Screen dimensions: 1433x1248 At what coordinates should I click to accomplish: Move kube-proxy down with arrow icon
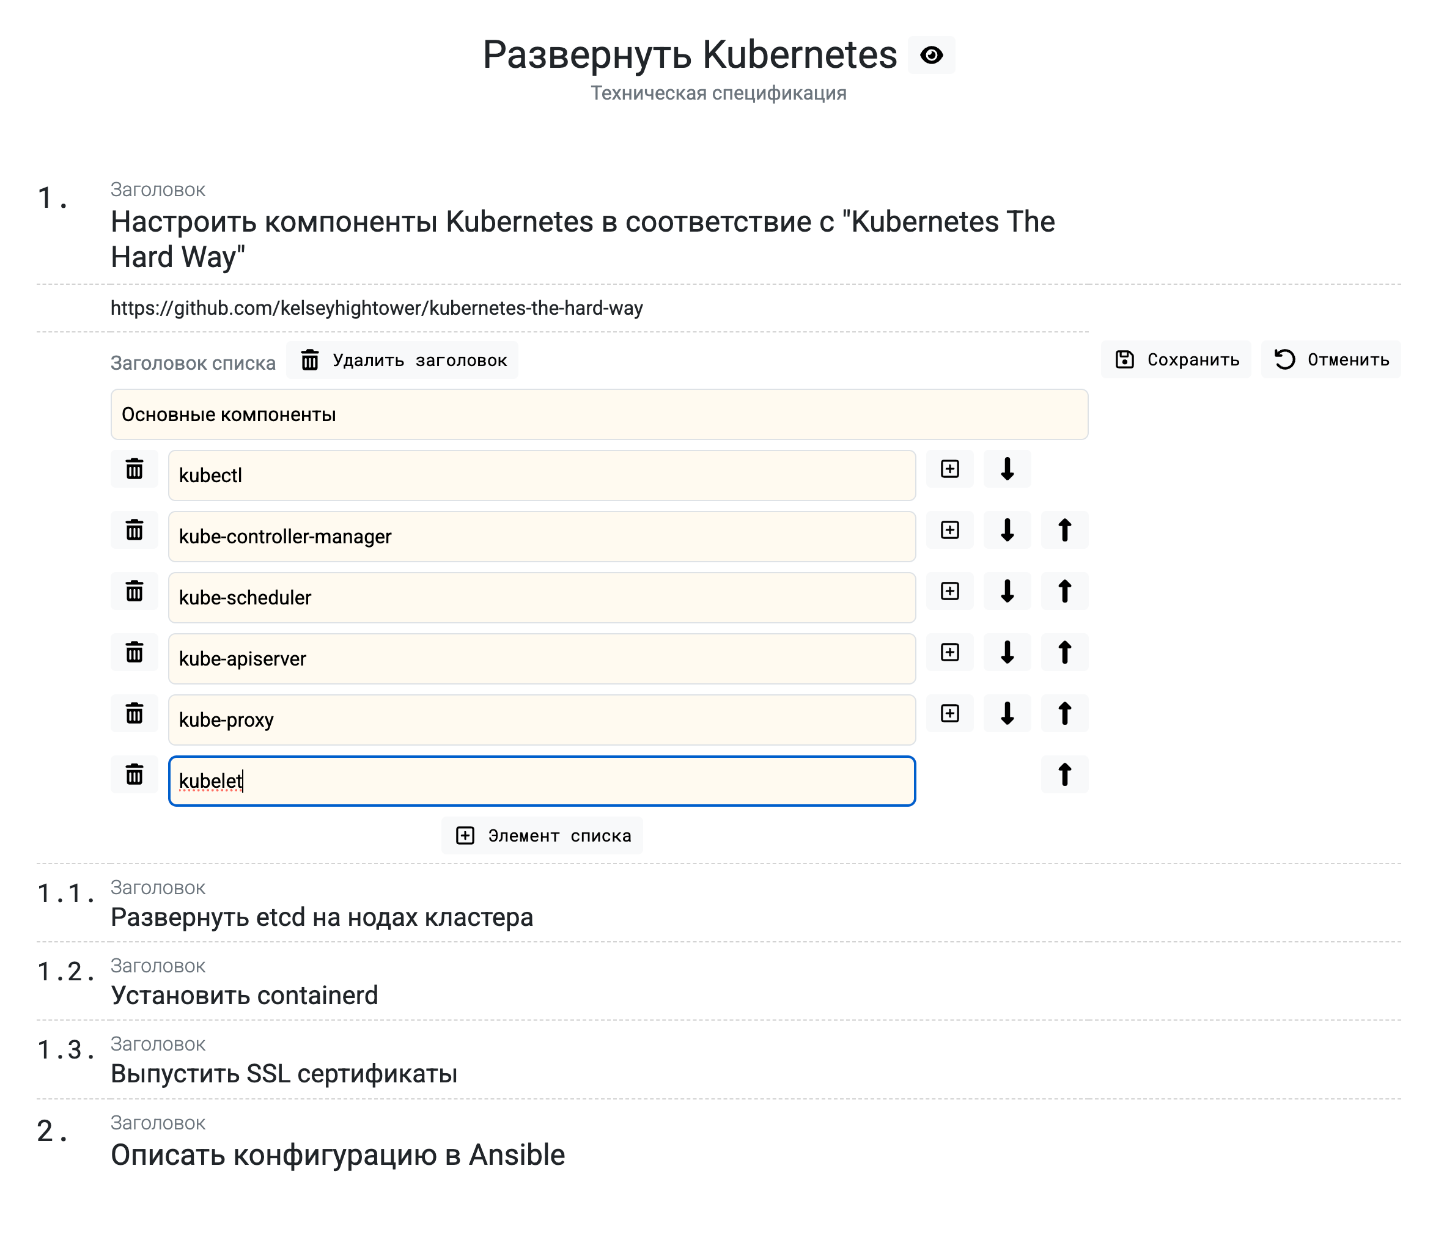[1007, 714]
